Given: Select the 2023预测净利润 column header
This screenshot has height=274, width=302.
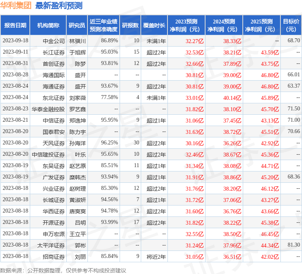Looking at the screenshot, I should click(186, 25).
